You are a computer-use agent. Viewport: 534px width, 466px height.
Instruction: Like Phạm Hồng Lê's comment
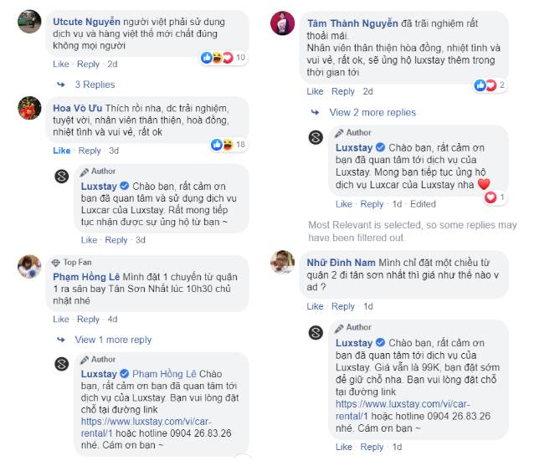pyautogui.click(x=62, y=319)
